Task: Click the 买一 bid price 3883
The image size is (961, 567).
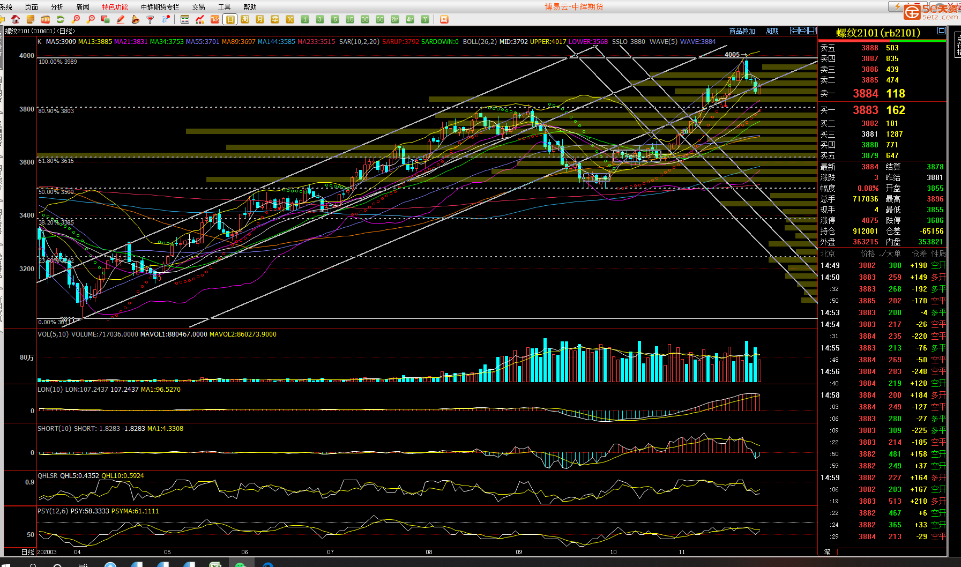Action: coord(866,110)
